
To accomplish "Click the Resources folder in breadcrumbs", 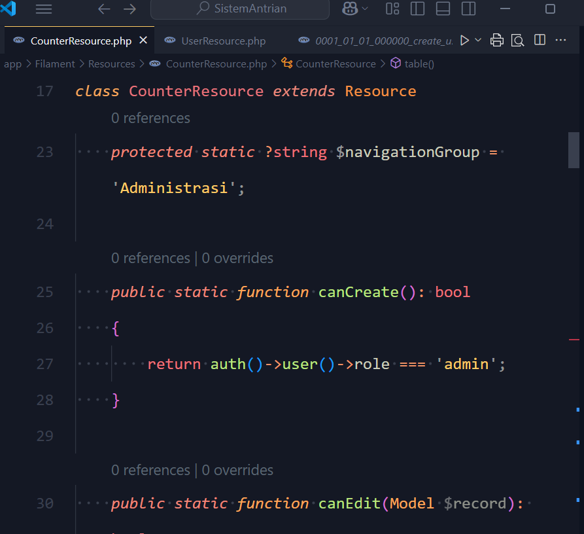I will (111, 63).
